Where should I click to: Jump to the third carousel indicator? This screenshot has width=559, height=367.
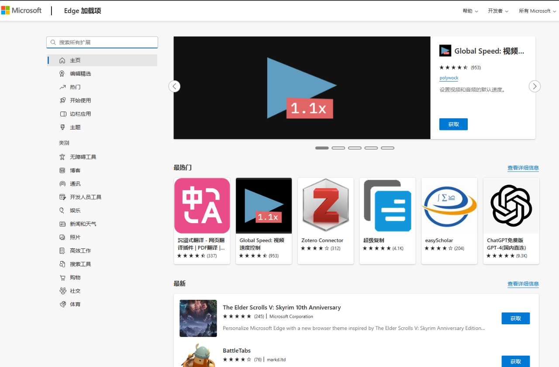click(x=355, y=148)
